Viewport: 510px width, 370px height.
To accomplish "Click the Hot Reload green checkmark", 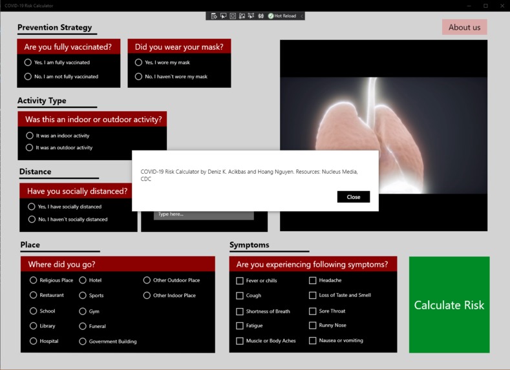I will tap(271, 16).
